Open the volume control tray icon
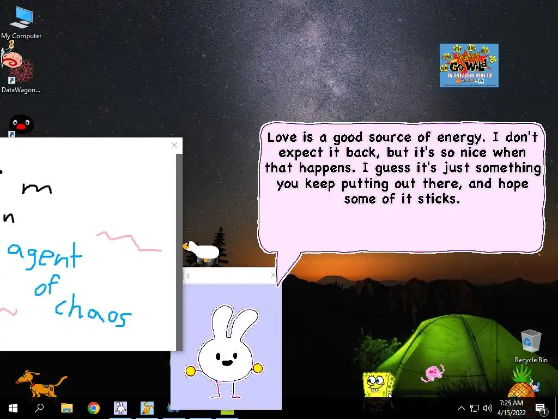The width and height of the screenshot is (558, 419). pyautogui.click(x=488, y=408)
